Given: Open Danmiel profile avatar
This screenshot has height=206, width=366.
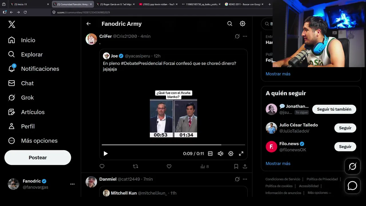Looking at the screenshot, I should [x=91, y=182].
